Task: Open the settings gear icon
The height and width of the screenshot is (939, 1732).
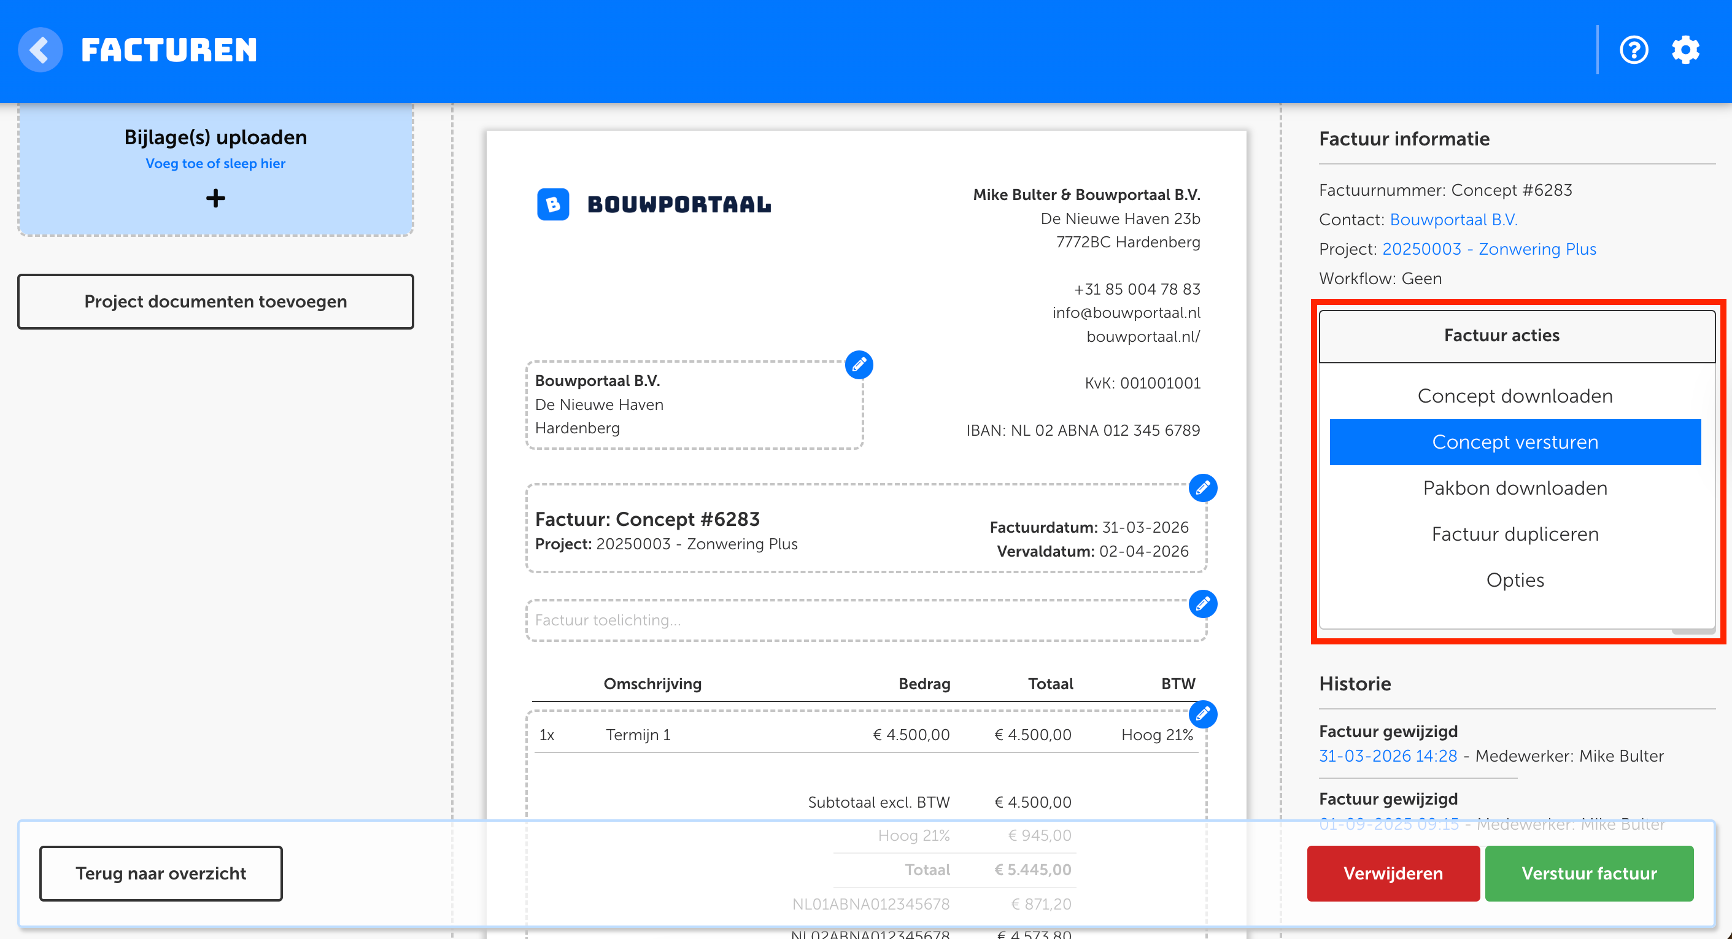Action: tap(1685, 50)
